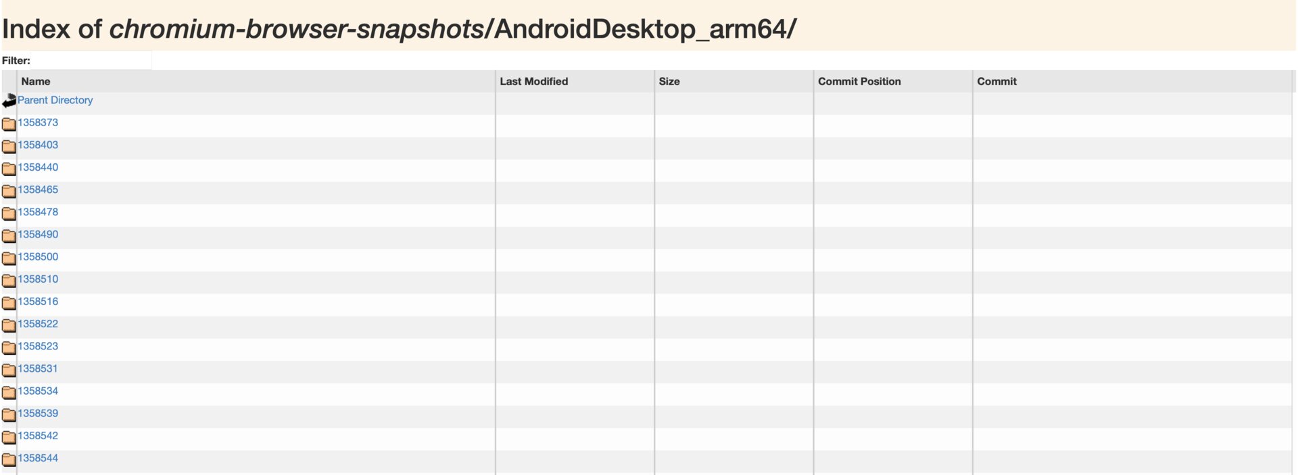Click the folder icon beside 1358522
The image size is (1298, 475).
click(x=9, y=325)
